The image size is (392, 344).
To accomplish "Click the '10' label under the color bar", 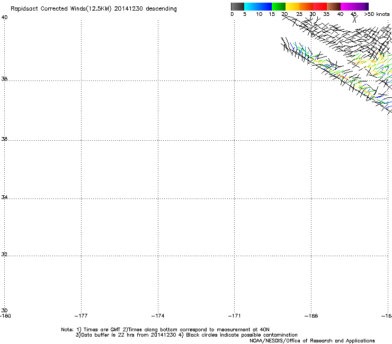I will coord(259,14).
